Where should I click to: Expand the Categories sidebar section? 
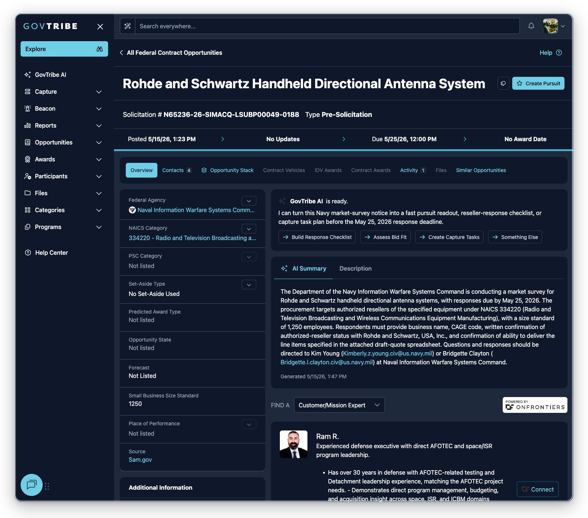pyautogui.click(x=99, y=210)
